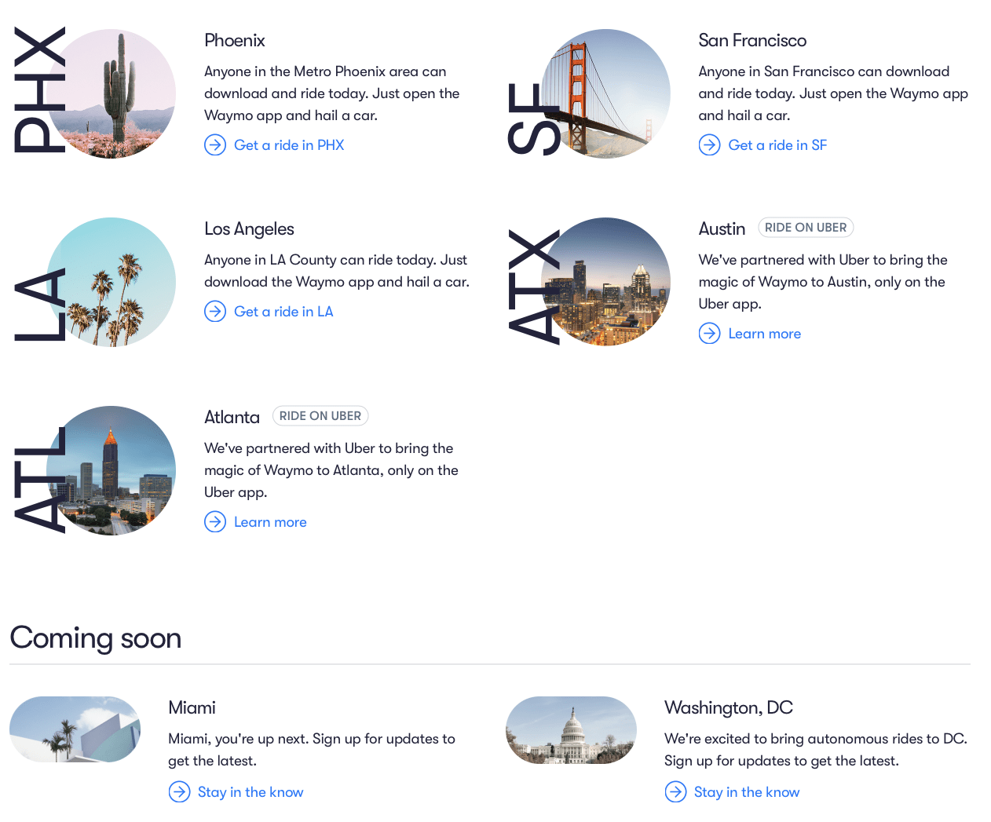The width and height of the screenshot is (991, 822).
Task: Open the Get a ride in PHX link
Action: (289, 145)
